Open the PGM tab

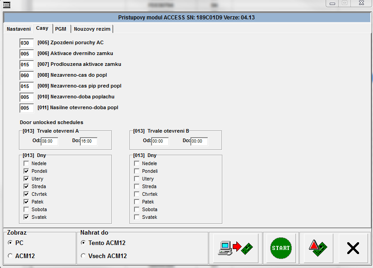click(x=60, y=29)
